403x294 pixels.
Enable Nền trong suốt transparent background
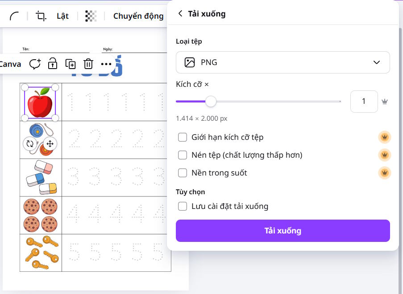coord(183,173)
